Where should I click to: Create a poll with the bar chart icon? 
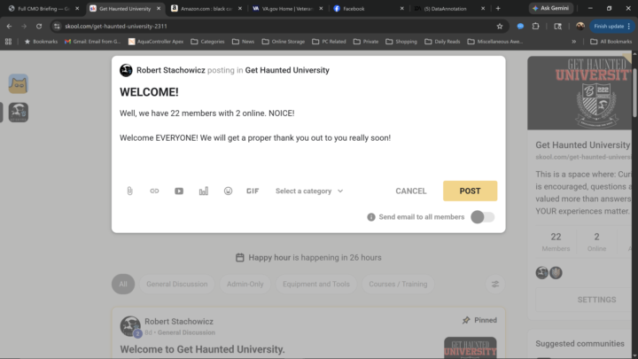point(204,191)
